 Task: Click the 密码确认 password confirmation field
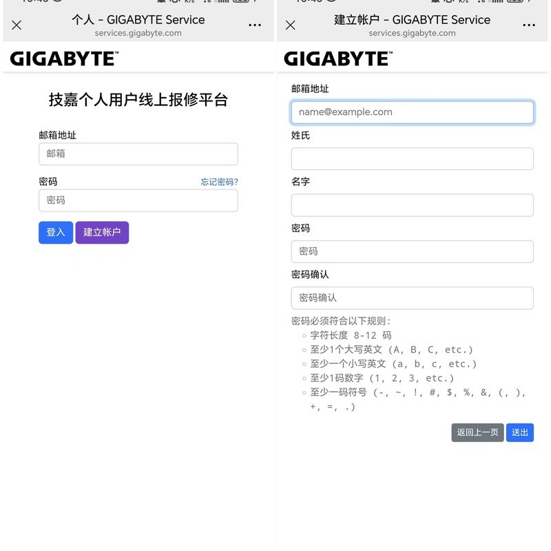pyautogui.click(x=412, y=298)
